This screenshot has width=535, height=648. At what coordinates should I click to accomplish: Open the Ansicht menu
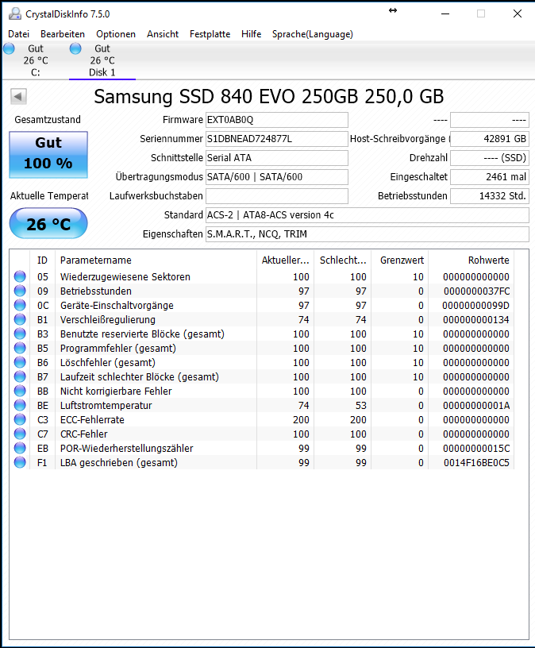coord(163,34)
